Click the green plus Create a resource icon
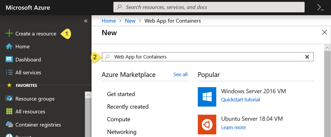 tap(9, 33)
